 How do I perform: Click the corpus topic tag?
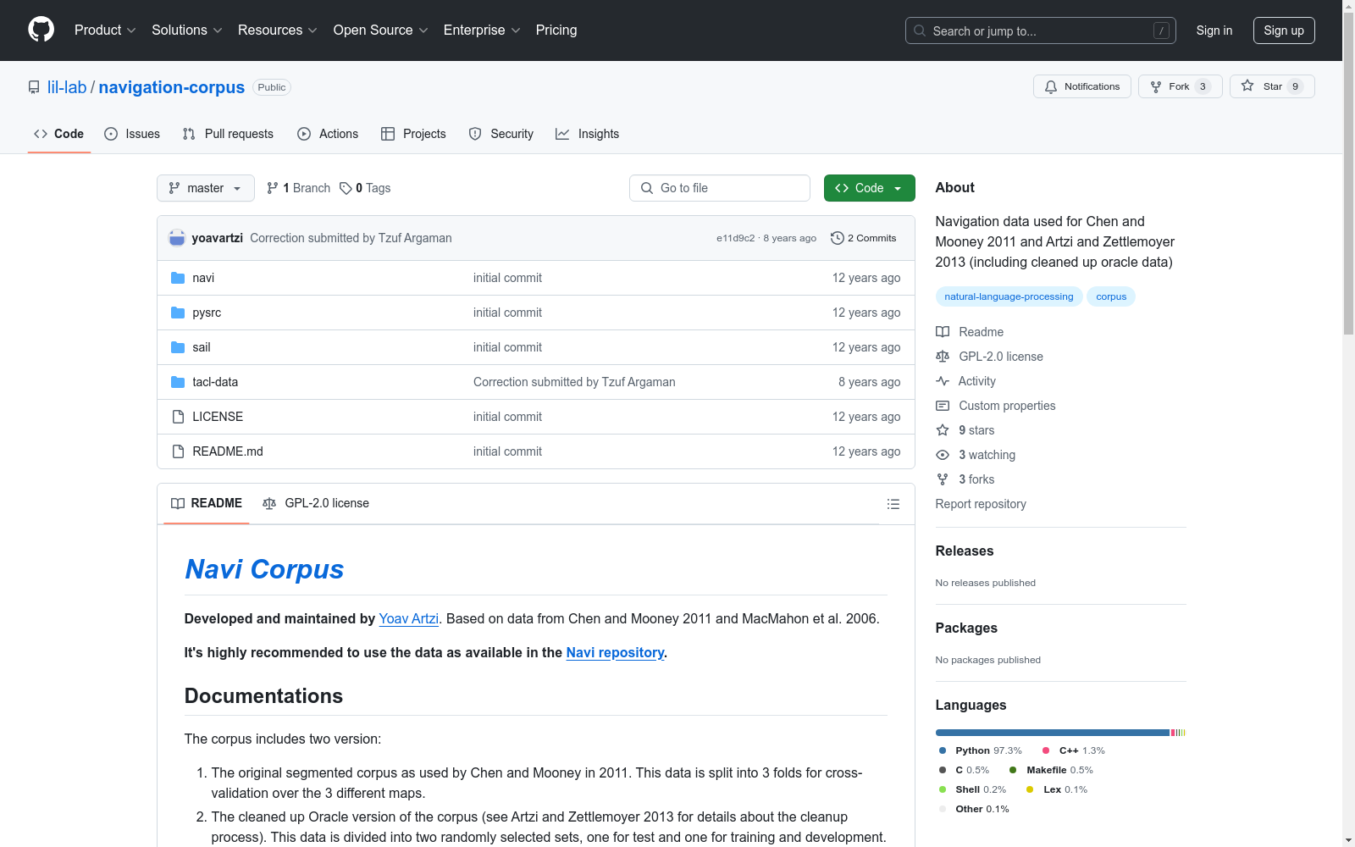click(x=1111, y=296)
